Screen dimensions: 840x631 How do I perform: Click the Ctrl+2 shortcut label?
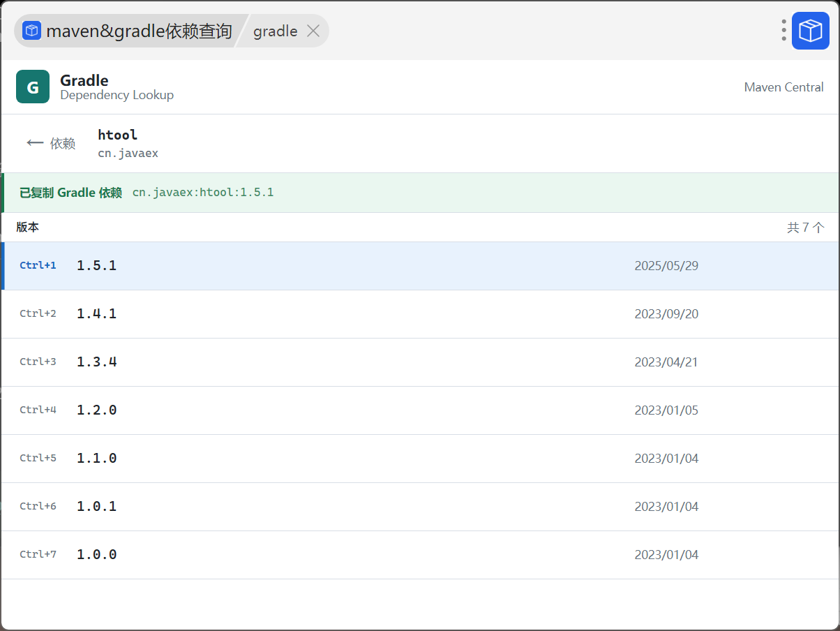pos(38,313)
